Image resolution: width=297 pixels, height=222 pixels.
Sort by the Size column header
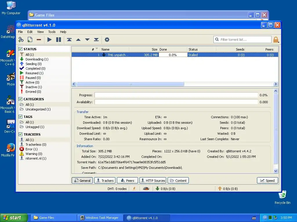(144, 49)
